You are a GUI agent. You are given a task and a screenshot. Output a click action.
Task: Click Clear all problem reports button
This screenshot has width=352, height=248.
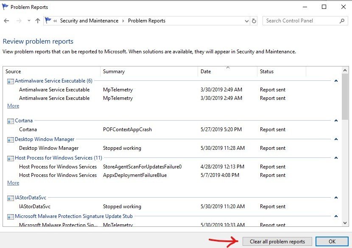tap(277, 242)
